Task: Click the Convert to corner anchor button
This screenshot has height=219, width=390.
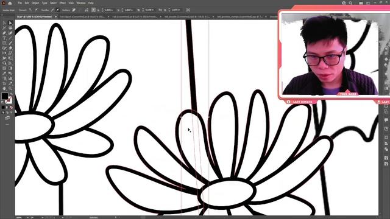Action: (x=30, y=10)
